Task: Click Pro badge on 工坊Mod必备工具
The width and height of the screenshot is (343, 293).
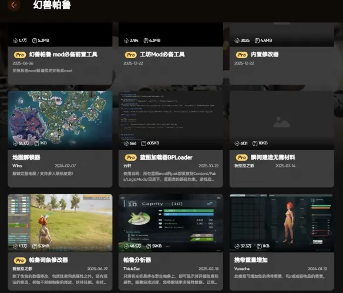Action: tap(131, 55)
